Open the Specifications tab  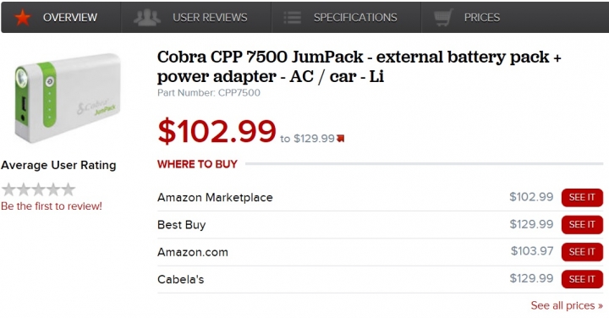tap(346, 18)
